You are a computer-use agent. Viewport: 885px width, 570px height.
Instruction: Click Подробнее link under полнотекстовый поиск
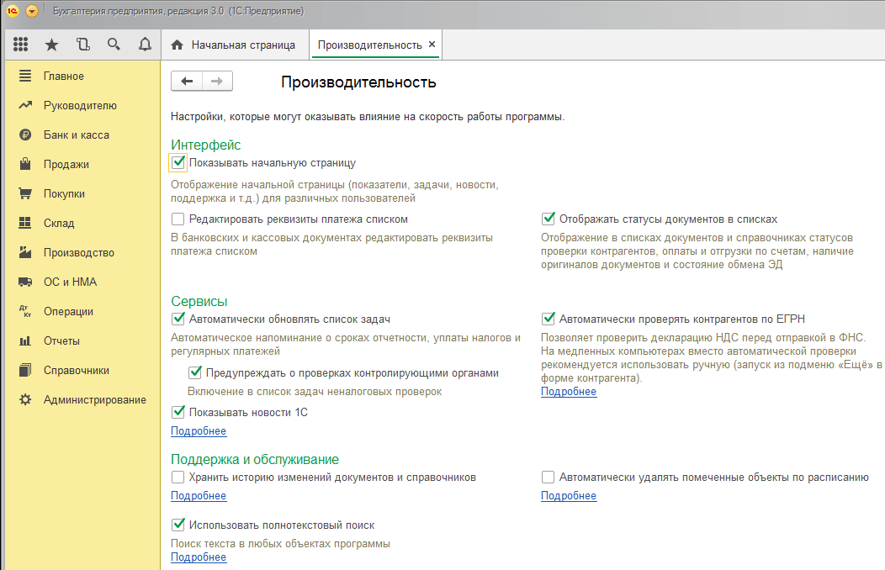[x=199, y=557]
